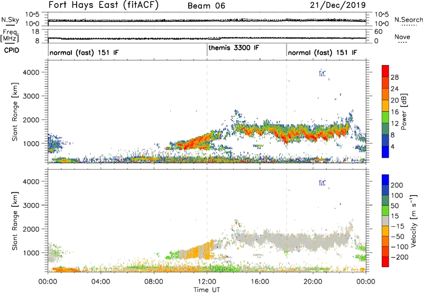Click the "Nave" legend label
The image size is (423, 293).
click(x=402, y=37)
